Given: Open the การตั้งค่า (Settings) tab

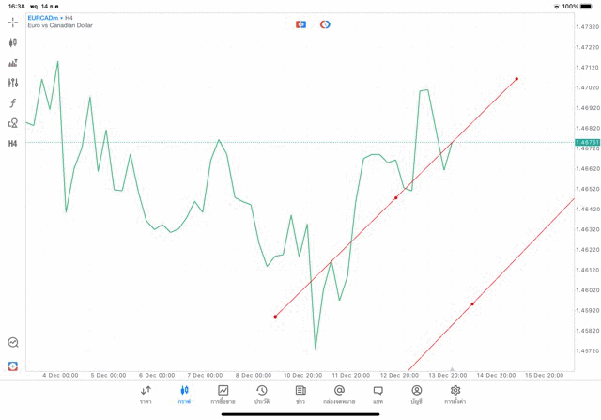Looking at the screenshot, I should point(455,394).
